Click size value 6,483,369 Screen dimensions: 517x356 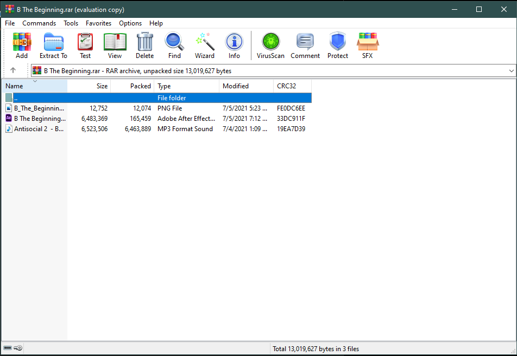94,119
